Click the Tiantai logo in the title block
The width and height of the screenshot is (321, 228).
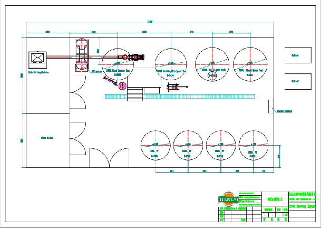click(228, 199)
